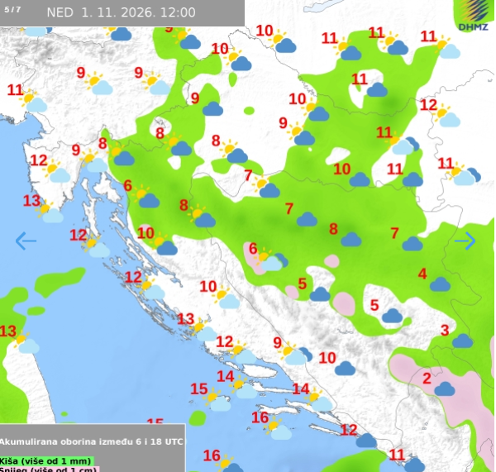The image size is (496, 472).
Task: Click the pink Snijeg legend entry
Action: click(50, 469)
